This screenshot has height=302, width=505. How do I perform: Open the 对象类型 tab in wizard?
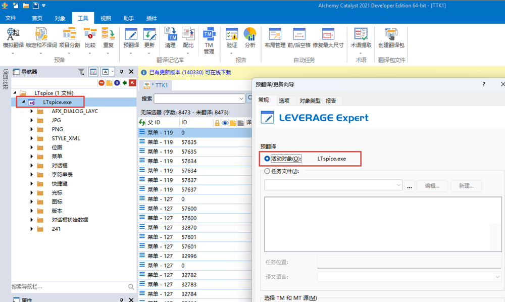(x=310, y=101)
